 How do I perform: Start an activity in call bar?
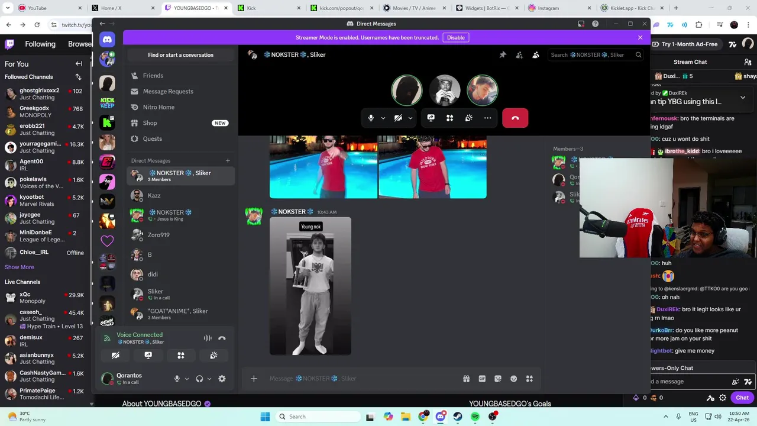click(x=450, y=118)
